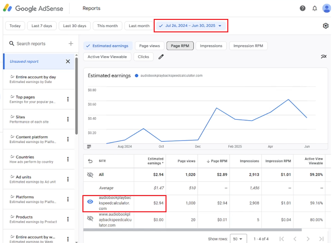Open the account avatar menu
This screenshot has width=332, height=243.
(327, 8)
